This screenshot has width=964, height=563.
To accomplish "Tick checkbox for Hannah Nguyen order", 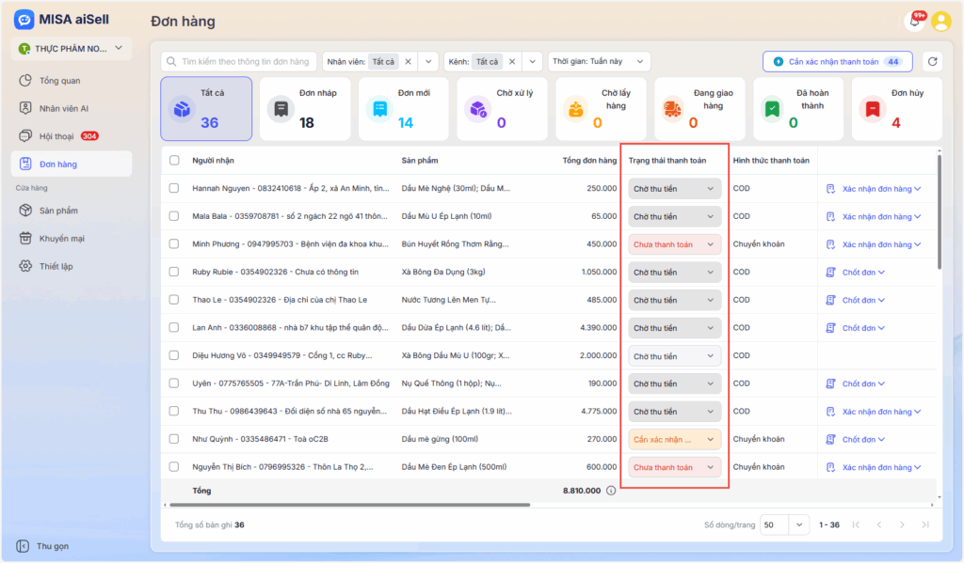I will click(174, 189).
